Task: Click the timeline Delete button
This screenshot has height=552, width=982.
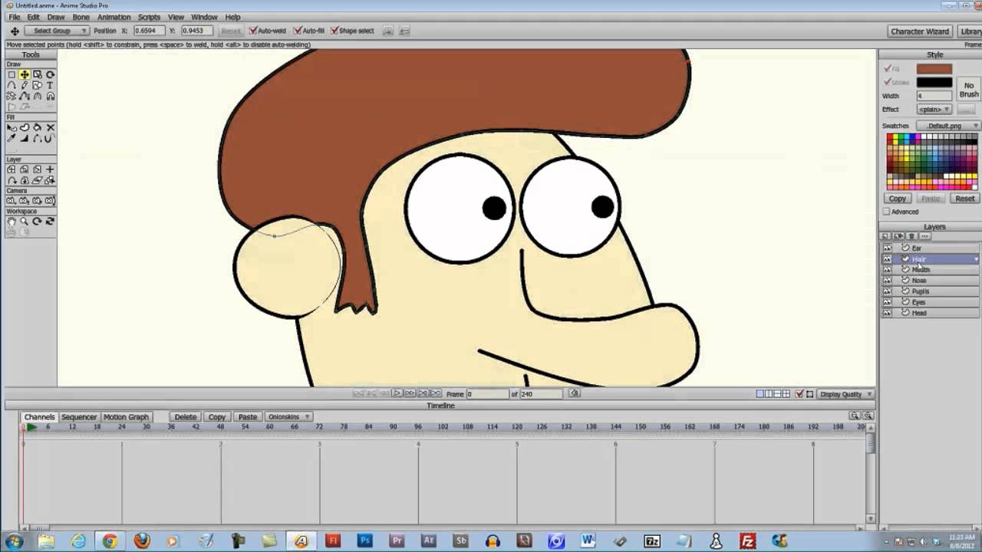Action: coord(185,417)
